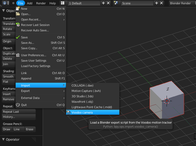This screenshot has height=146, width=196.
Task: Click the Scale button
Action: point(9,34)
